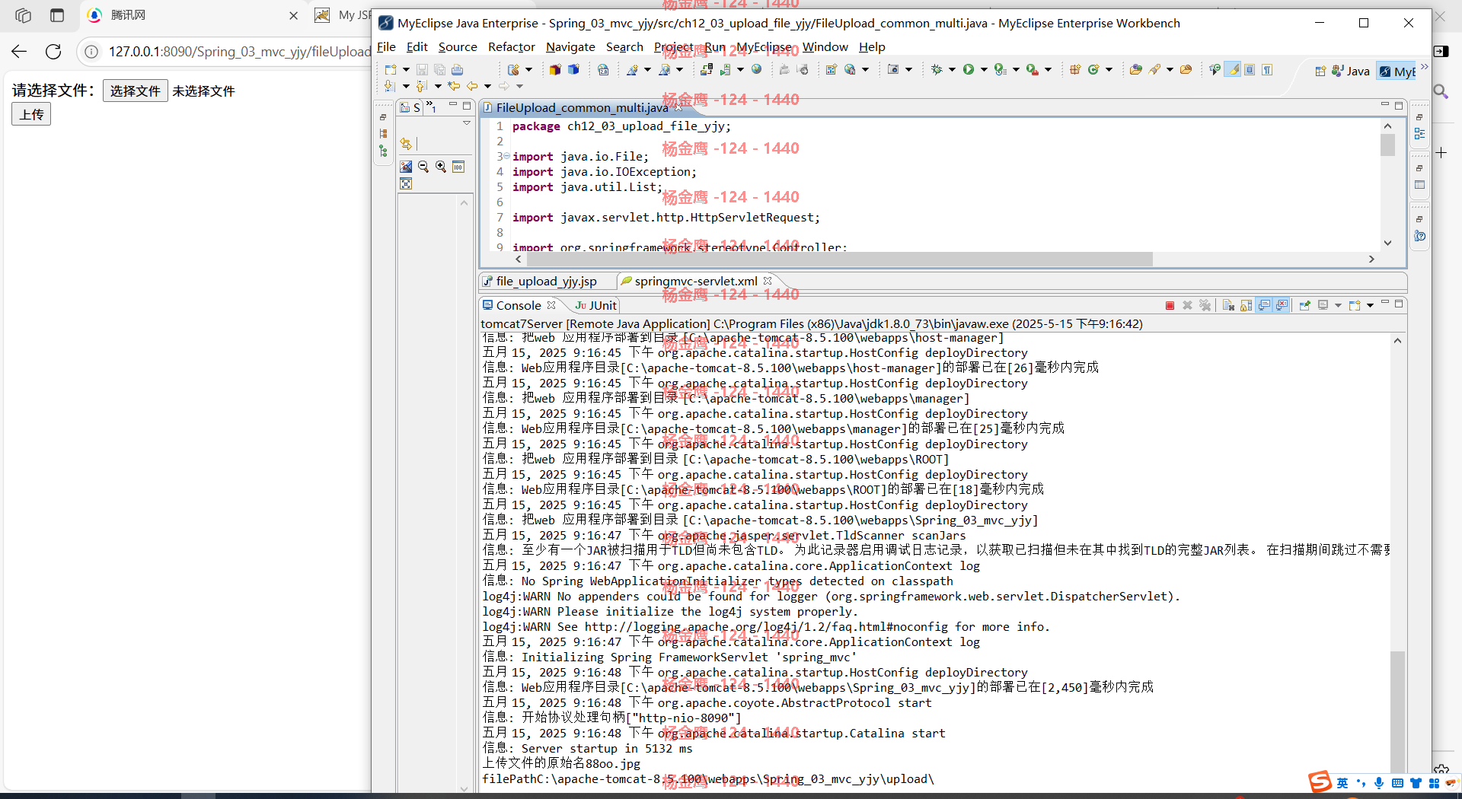This screenshot has height=799, width=1462.
Task: Click the 上传 upload button
Action: point(31,114)
